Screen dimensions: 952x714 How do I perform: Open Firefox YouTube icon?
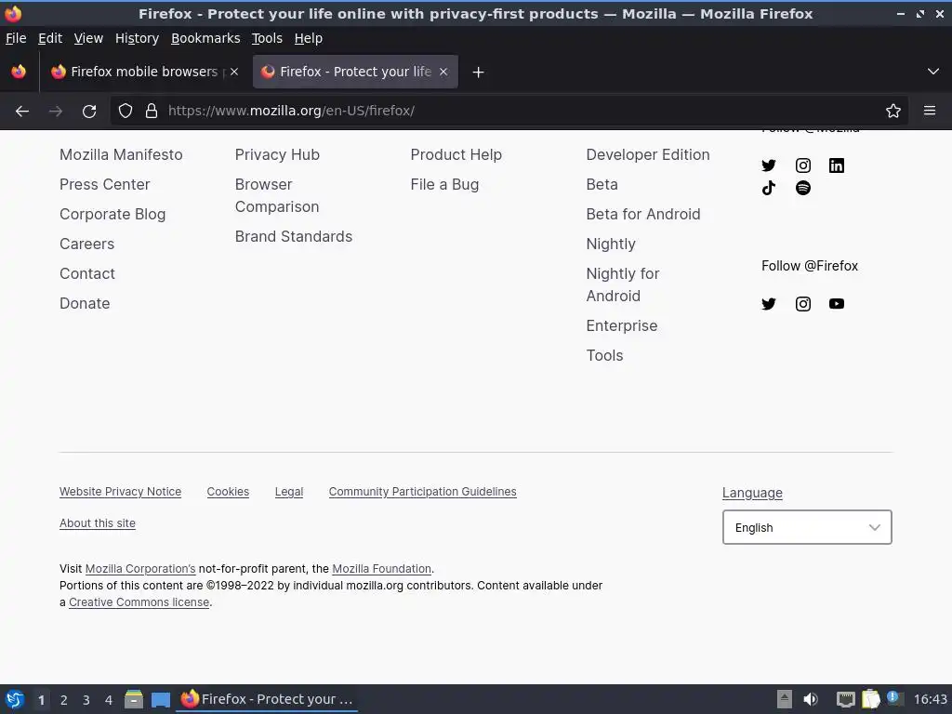[837, 304]
